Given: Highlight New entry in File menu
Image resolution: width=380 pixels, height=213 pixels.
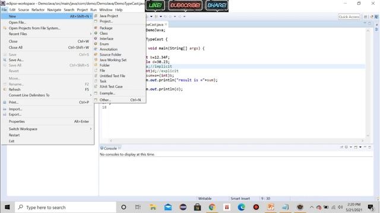Looking at the screenshot, I should tap(47, 16).
